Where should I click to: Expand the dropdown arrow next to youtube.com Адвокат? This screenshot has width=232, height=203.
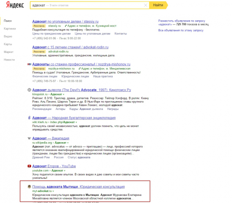[x=65, y=171]
